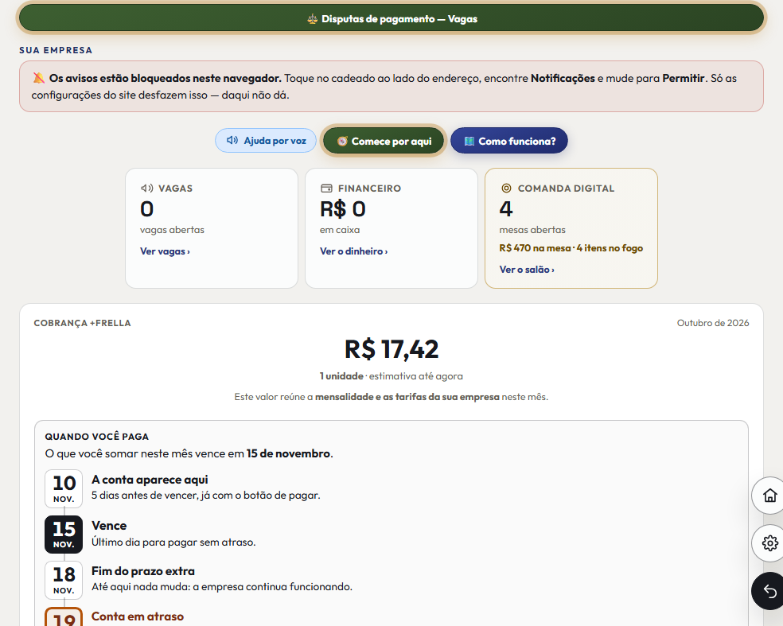The height and width of the screenshot is (626, 783).
Task: Select the 18 Nov. date marker
Action: coord(64,580)
